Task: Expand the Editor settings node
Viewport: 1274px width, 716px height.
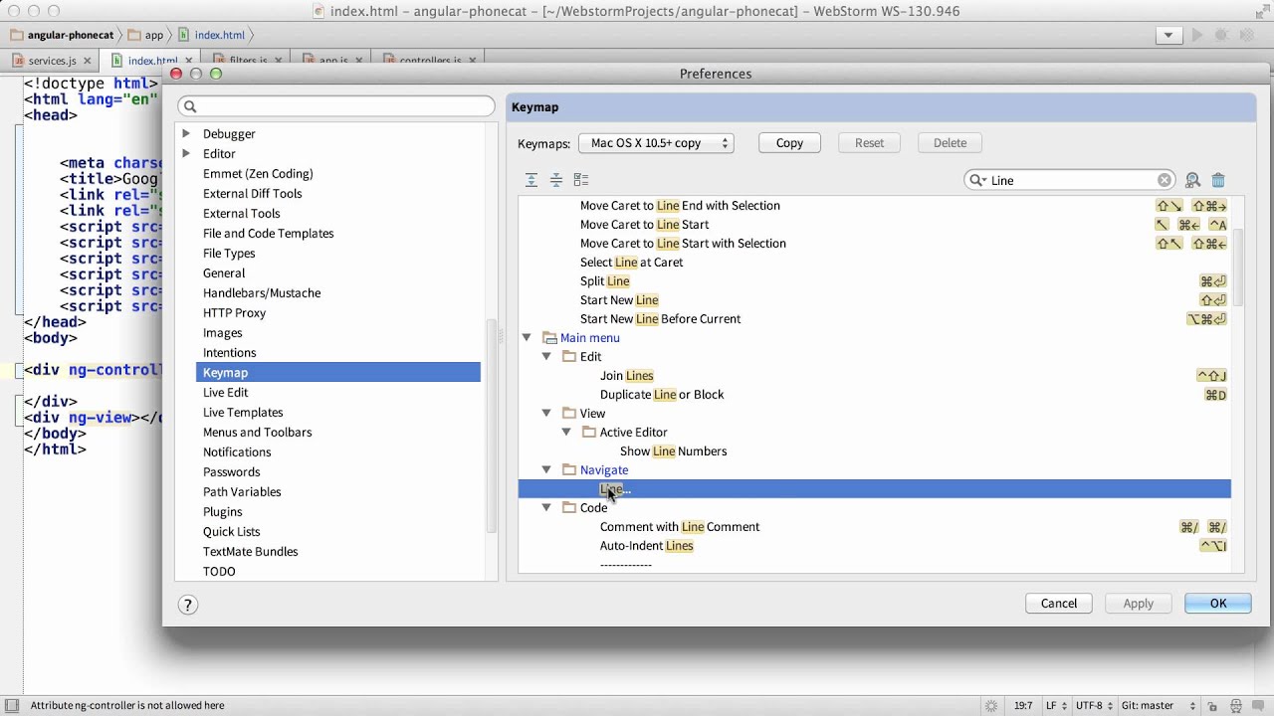Action: pyautogui.click(x=186, y=153)
